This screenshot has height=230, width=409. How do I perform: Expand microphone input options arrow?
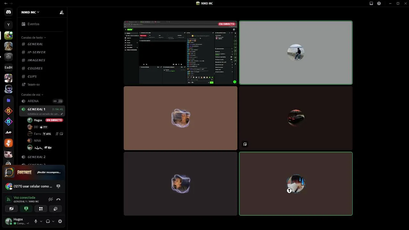pyautogui.click(x=41, y=221)
